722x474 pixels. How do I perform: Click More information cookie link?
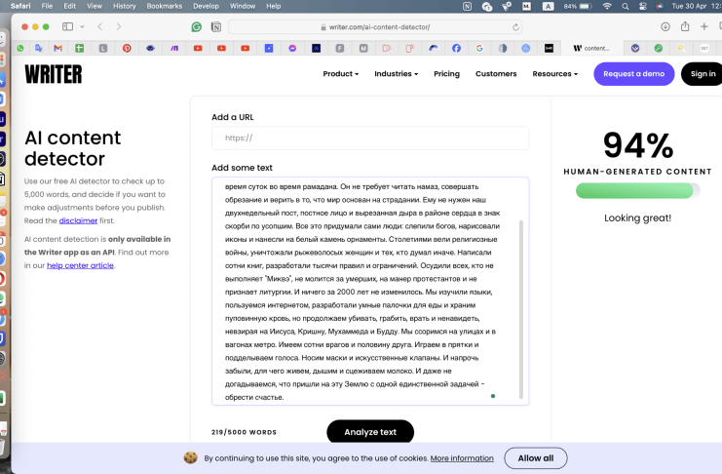(462, 458)
